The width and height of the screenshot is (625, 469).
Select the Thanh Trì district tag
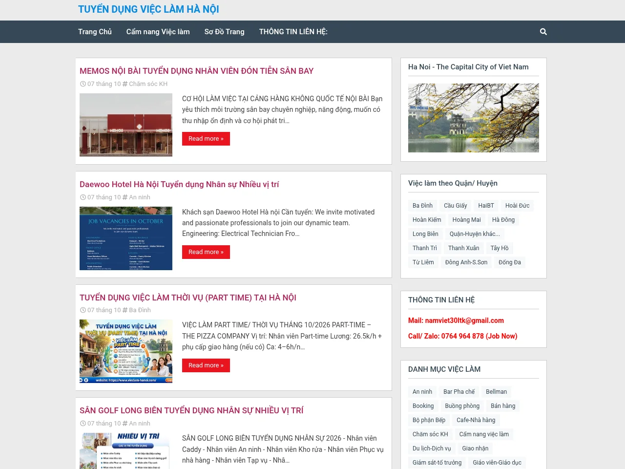coord(425,248)
